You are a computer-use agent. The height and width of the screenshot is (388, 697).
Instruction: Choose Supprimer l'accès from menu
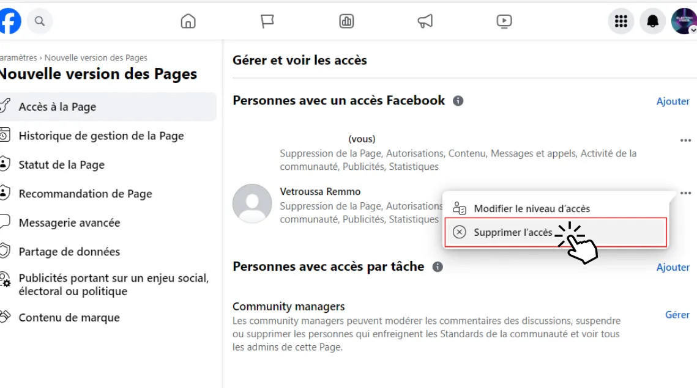(556, 232)
